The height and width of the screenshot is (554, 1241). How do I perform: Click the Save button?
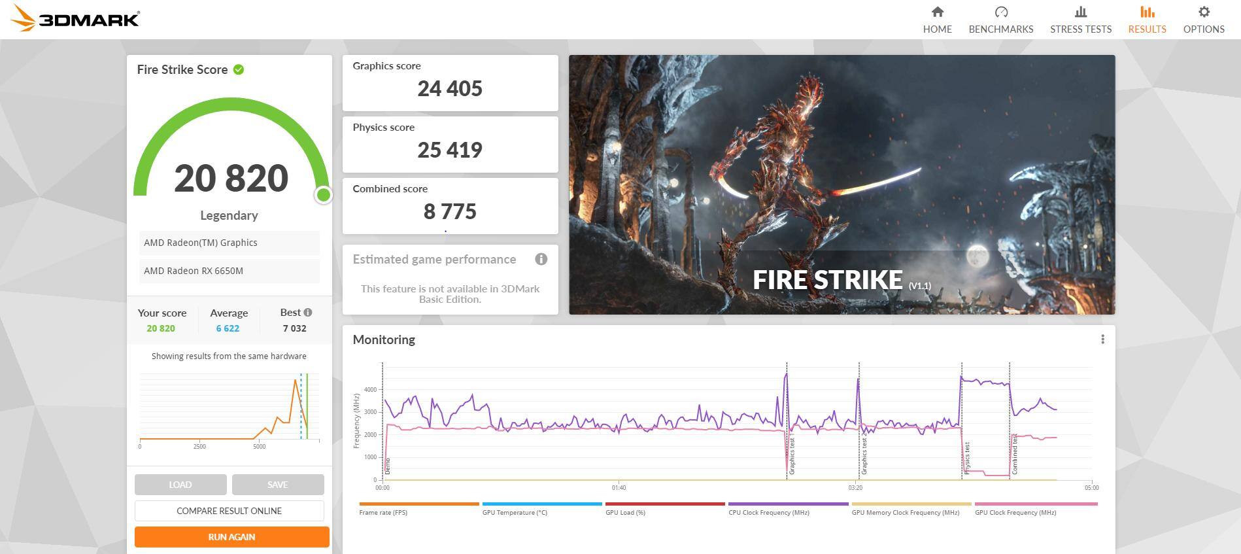click(x=277, y=485)
